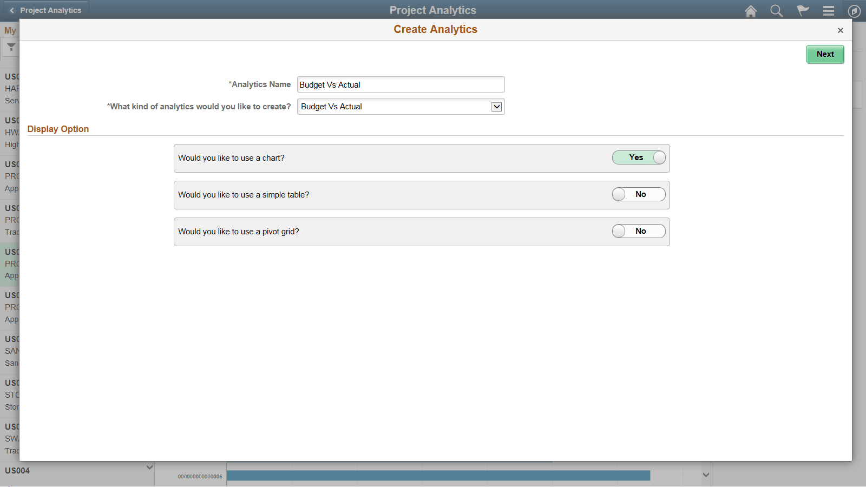The width and height of the screenshot is (866, 487).
Task: Click inside the Analytics Name field
Action: tap(401, 84)
